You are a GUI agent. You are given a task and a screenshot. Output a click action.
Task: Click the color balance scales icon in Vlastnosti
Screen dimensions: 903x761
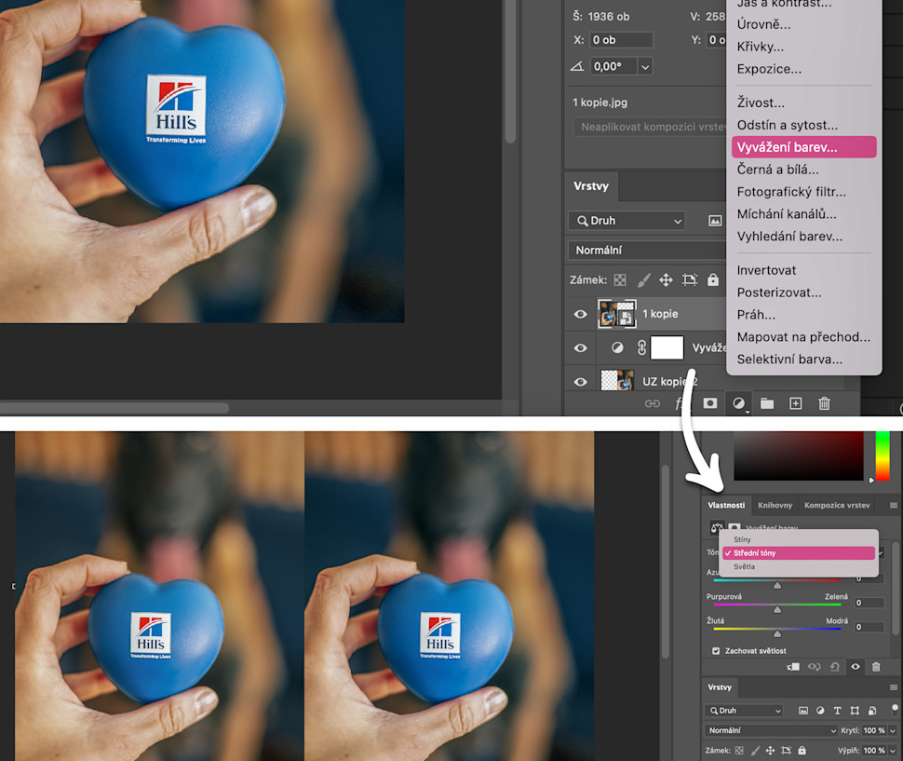tap(717, 527)
